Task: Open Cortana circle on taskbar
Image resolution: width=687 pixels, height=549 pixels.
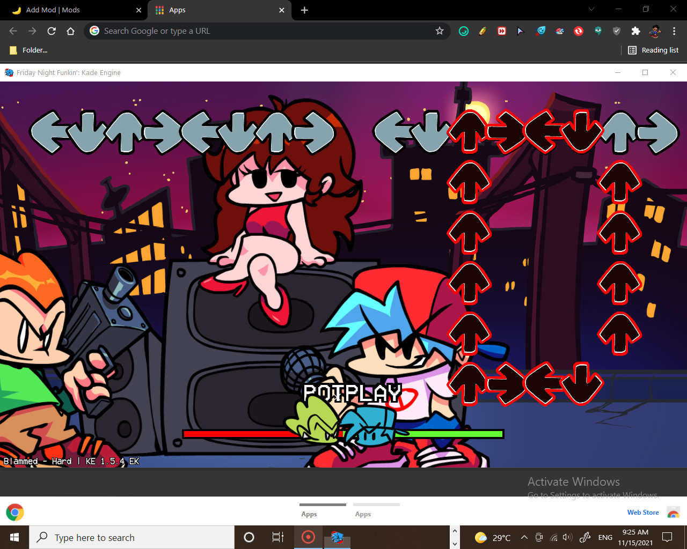Action: (x=249, y=537)
